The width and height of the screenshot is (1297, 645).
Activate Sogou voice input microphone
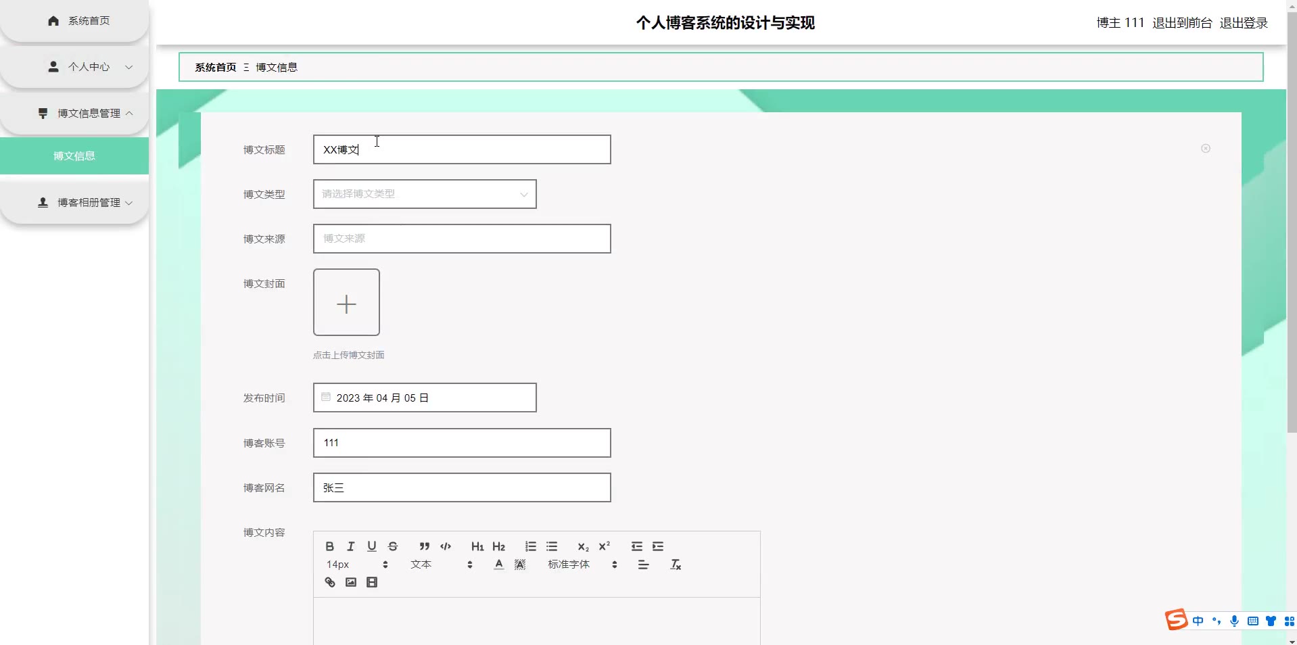tap(1235, 621)
